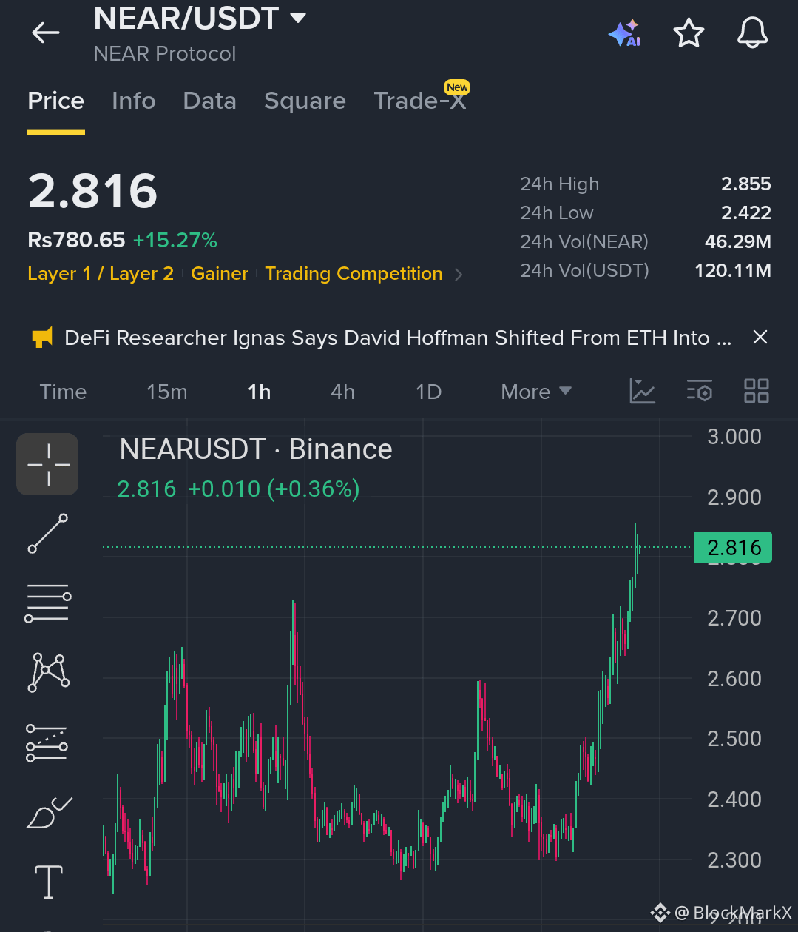Screen dimensions: 798x932
Task: Select the trend line drawing tool
Action: click(x=48, y=534)
